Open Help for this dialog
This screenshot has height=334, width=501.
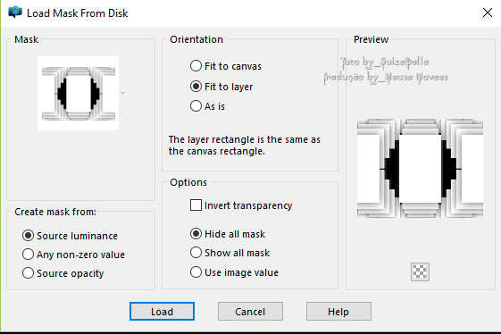click(x=338, y=312)
